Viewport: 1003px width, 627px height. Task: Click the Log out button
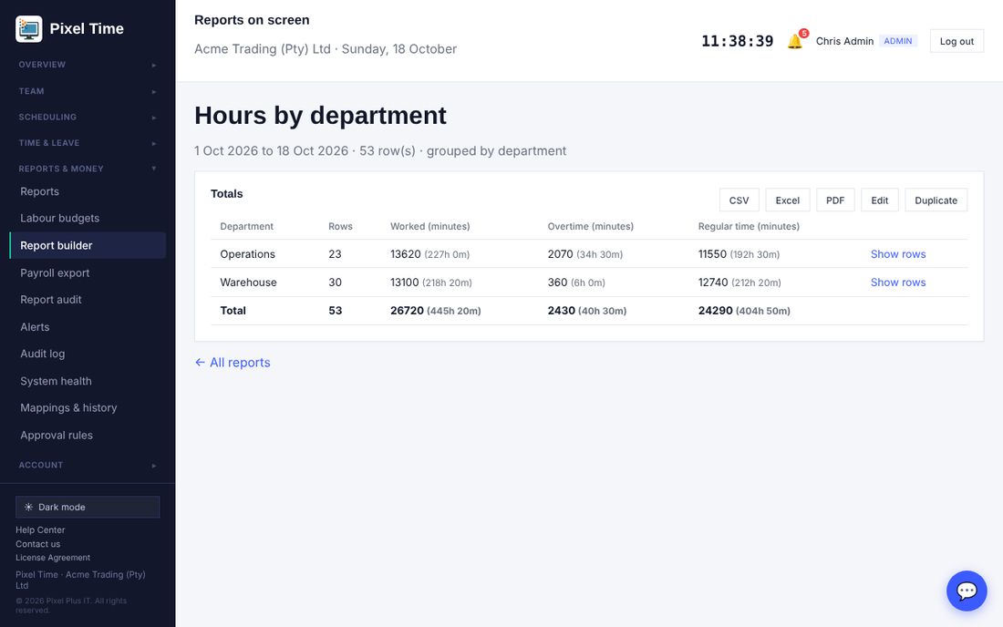(956, 41)
